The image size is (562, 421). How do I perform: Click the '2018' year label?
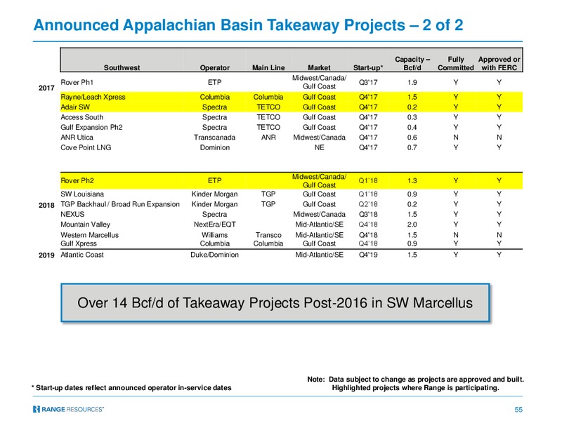pyautogui.click(x=46, y=206)
